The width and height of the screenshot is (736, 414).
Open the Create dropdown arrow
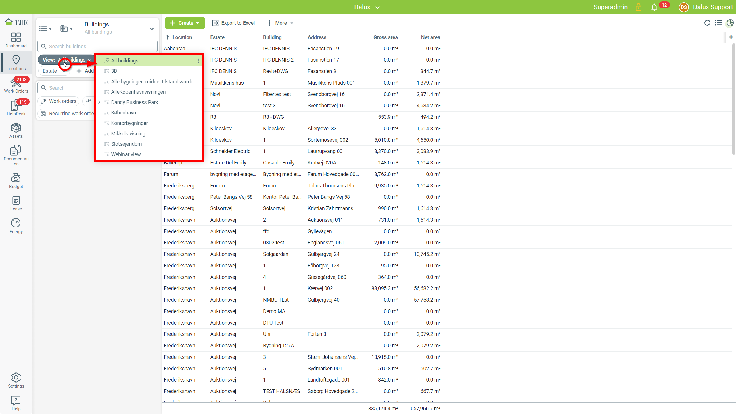pos(198,23)
